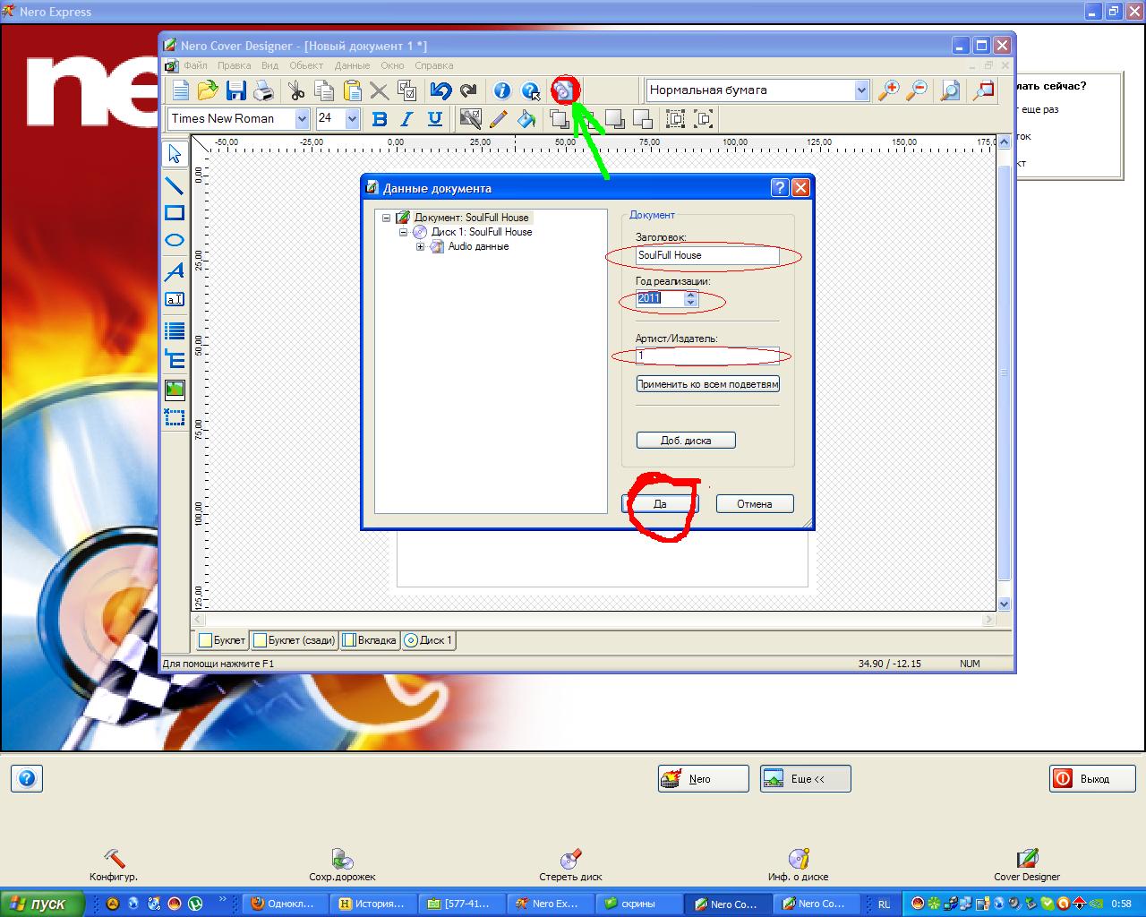
Task: Select the Line drawing tool
Action: pos(175,184)
